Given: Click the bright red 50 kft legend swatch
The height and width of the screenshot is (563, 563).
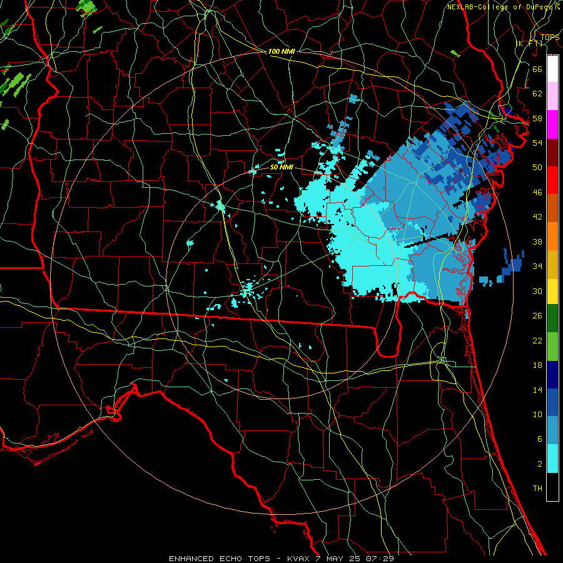Looking at the screenshot, I should (x=552, y=180).
